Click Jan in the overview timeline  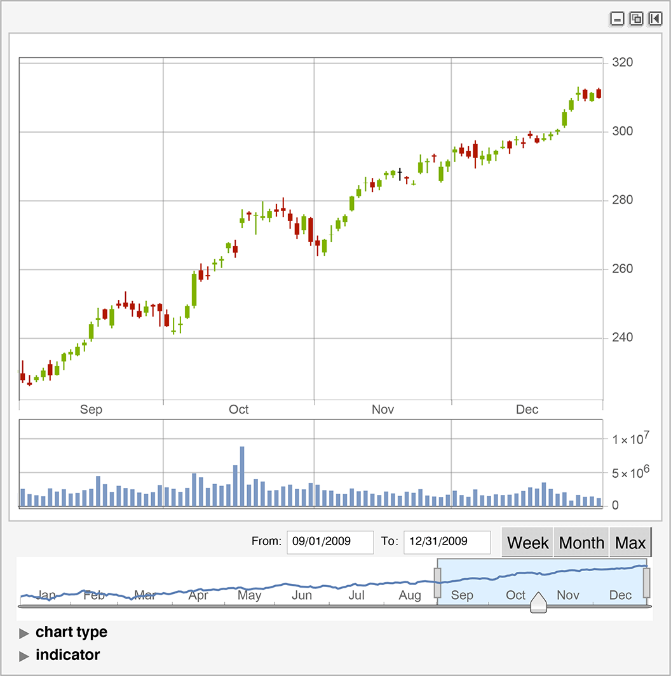pyautogui.click(x=46, y=595)
